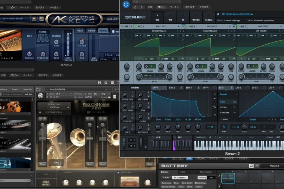Click the Vel > Sample slider in Addictive Keys
This screenshot has height=189, width=284.
(68, 44)
